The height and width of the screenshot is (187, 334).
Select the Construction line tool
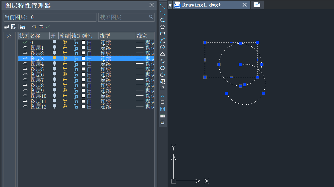[163, 13]
